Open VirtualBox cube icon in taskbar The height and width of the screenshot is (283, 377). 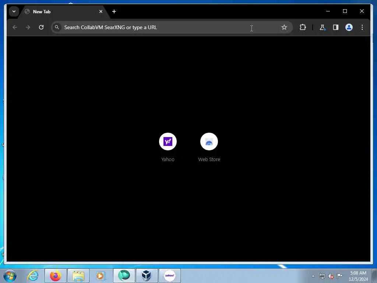(x=147, y=276)
